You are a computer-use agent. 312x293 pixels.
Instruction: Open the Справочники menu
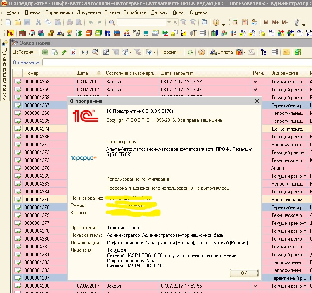[x=59, y=12]
